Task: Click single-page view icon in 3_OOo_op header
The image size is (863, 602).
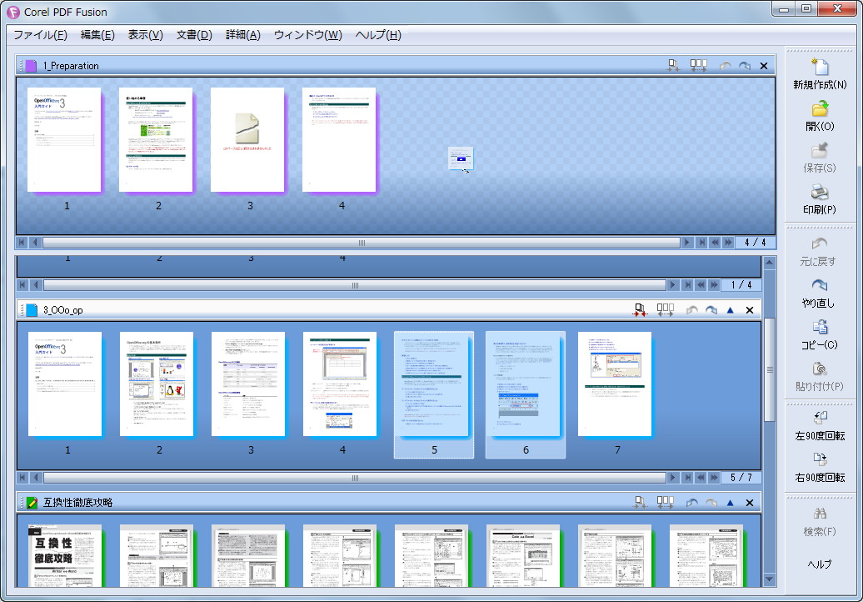Action: click(x=640, y=310)
